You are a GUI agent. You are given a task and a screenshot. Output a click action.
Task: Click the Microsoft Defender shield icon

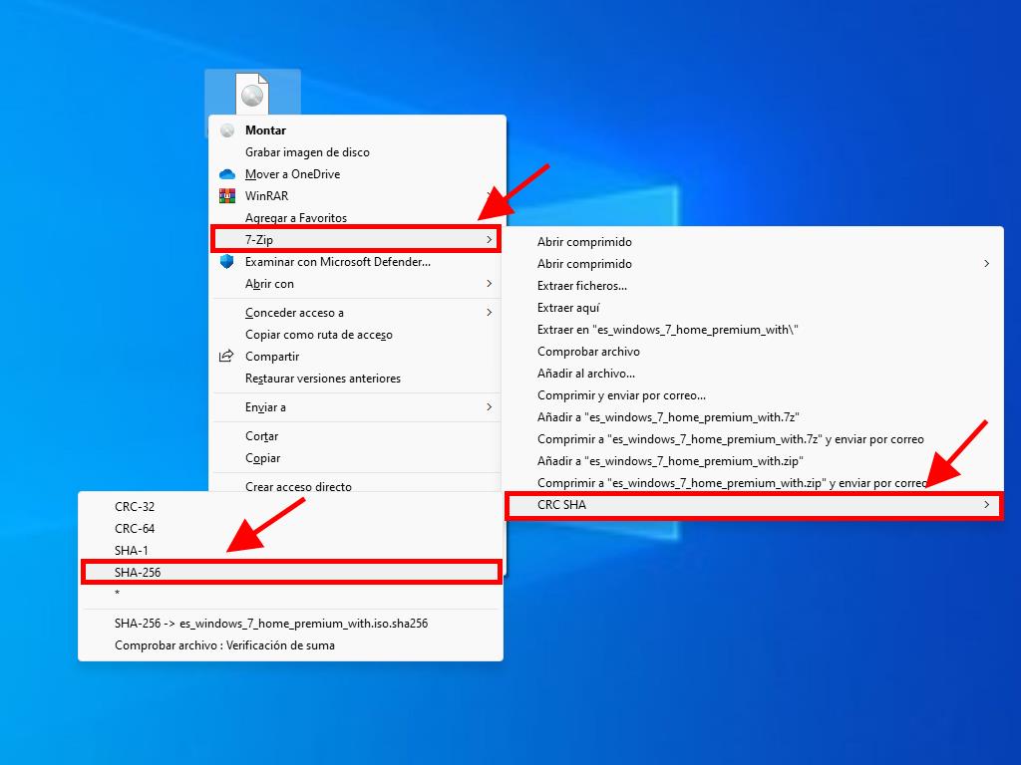pyautogui.click(x=227, y=262)
